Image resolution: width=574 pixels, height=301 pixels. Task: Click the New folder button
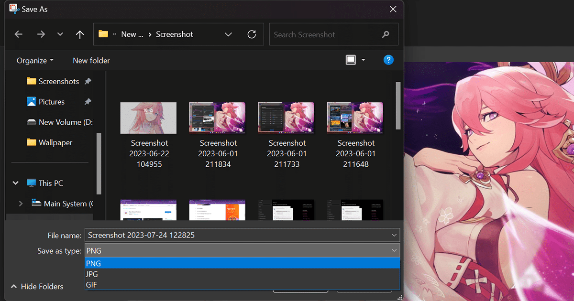(x=91, y=61)
